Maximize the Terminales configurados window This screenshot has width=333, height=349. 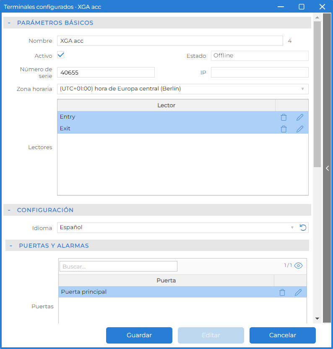tap(302, 7)
